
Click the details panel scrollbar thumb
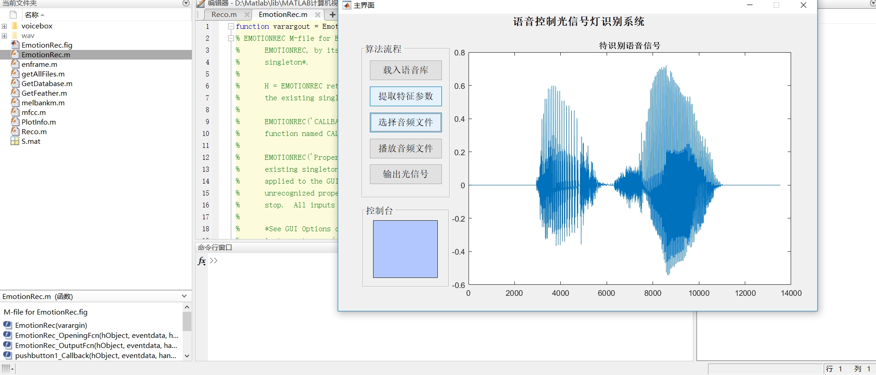pos(187,321)
